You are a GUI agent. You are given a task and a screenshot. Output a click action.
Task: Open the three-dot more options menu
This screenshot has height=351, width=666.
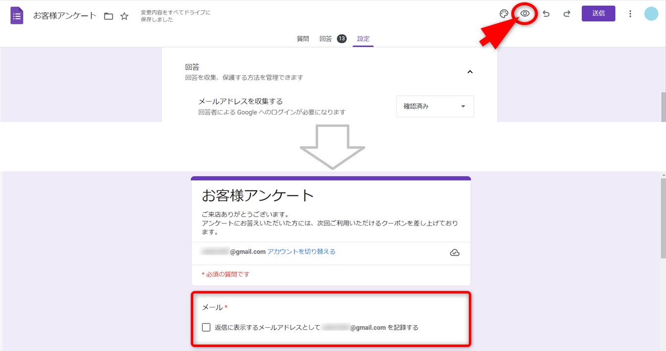pos(630,14)
